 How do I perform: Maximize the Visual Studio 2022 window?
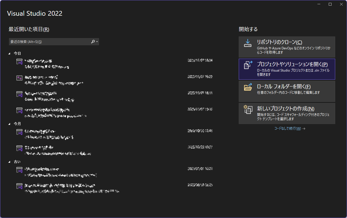tap(330, 4)
